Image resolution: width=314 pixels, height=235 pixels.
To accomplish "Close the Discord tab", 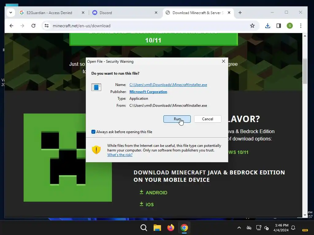I will [156, 13].
